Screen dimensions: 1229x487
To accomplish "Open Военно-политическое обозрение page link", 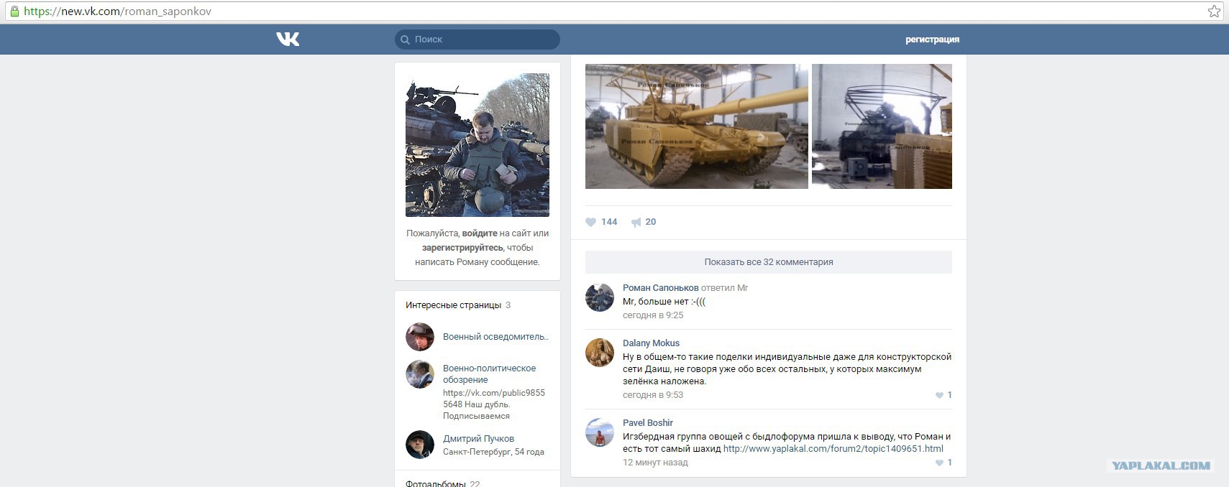I will pyautogui.click(x=489, y=374).
